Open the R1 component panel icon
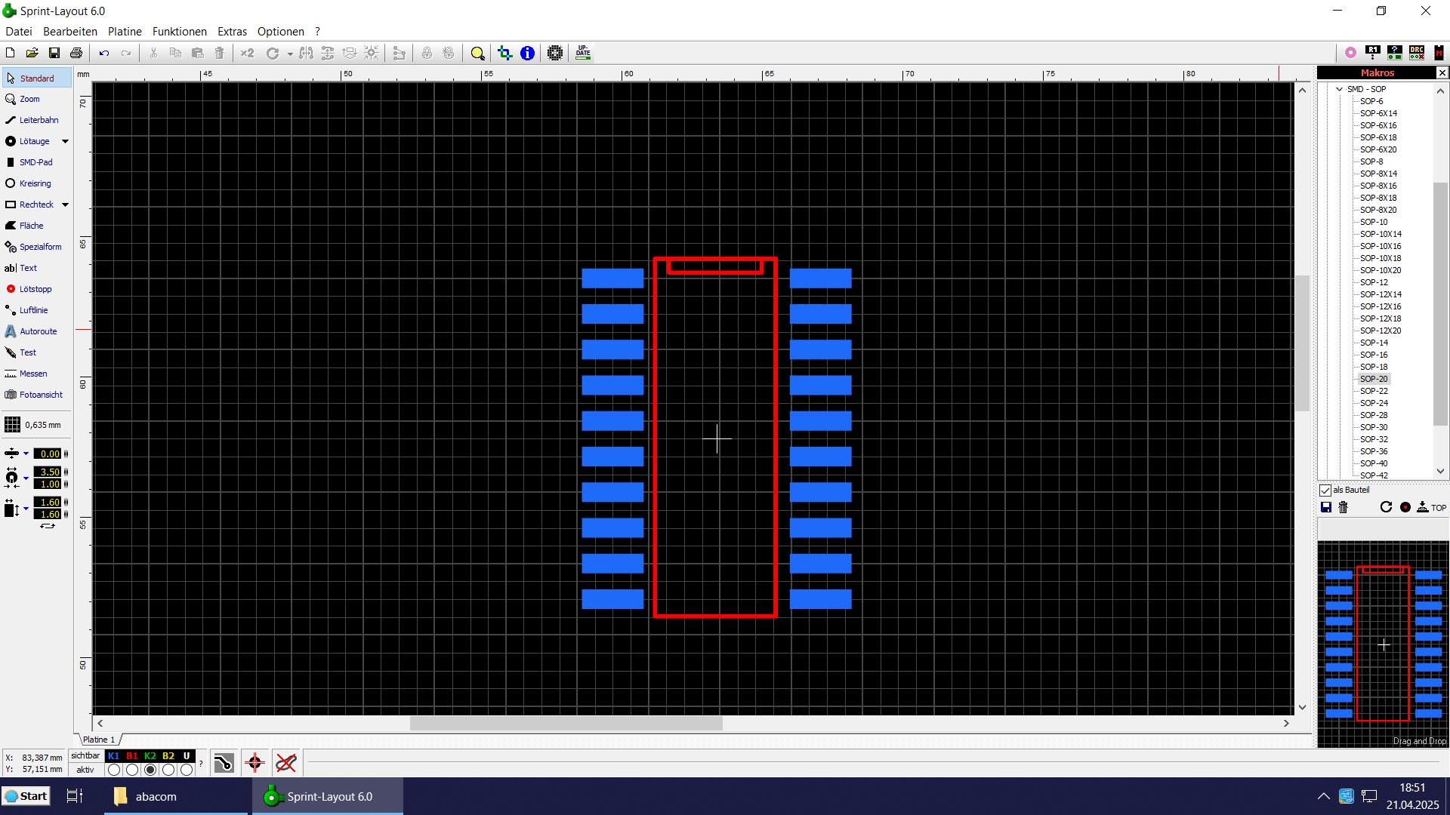Image resolution: width=1450 pixels, height=815 pixels. point(1373,52)
